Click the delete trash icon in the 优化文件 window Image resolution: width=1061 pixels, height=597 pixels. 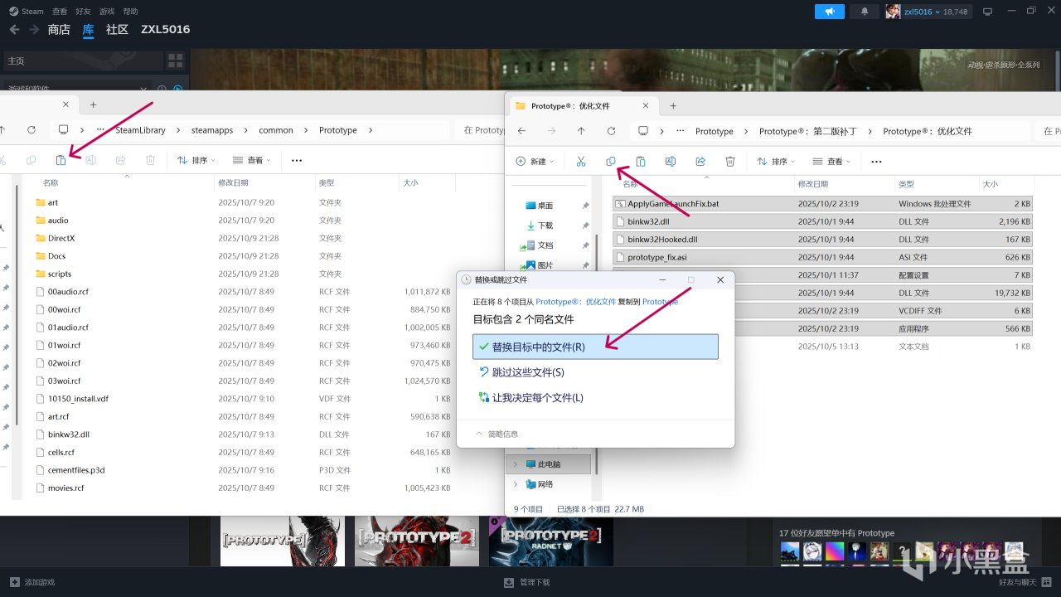click(x=730, y=161)
